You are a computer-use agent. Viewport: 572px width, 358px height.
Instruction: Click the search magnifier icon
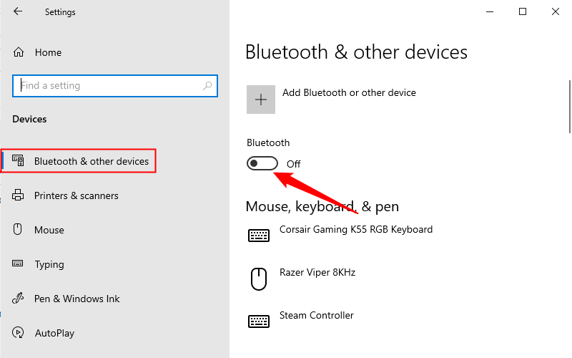(x=207, y=86)
